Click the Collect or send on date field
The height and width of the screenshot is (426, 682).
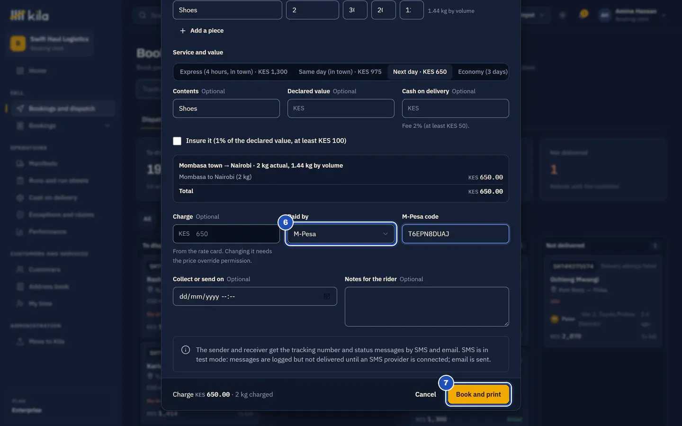point(255,296)
